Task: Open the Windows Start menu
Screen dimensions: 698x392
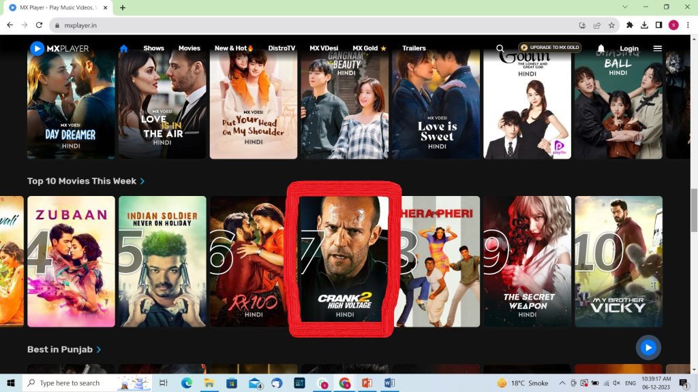Action: click(11, 382)
